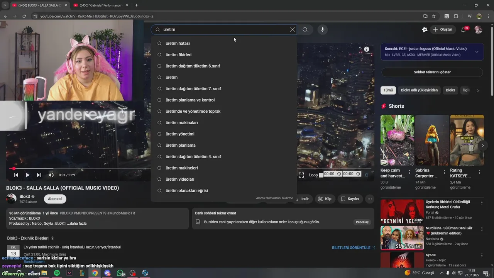Skip to previous video
Image resolution: width=494 pixels, height=278 pixels.
16,175
